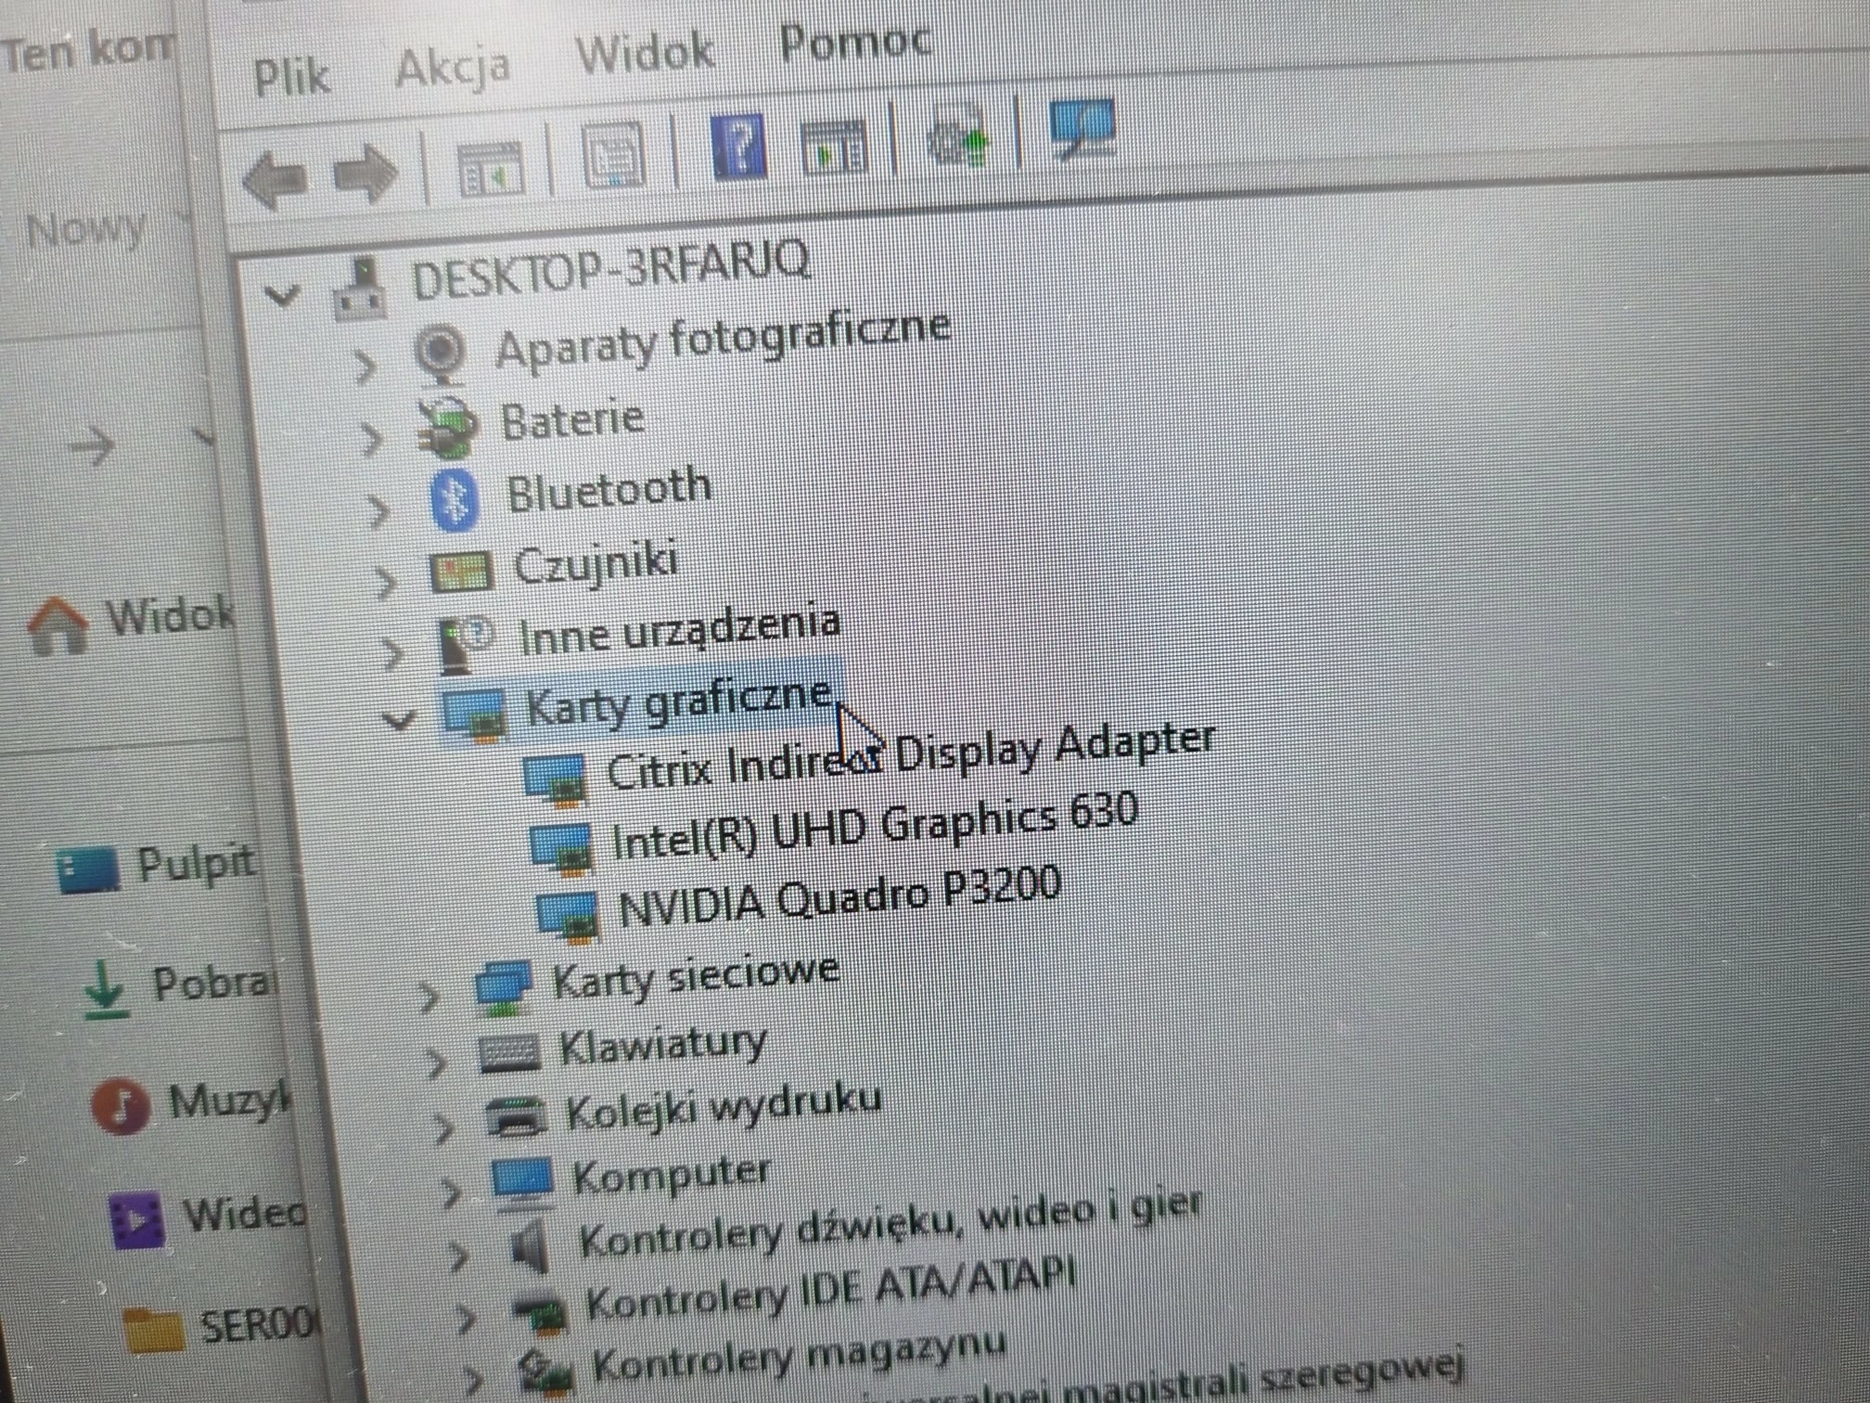
Task: Click Scan for hardware changes monitor icon
Action: (x=1082, y=130)
